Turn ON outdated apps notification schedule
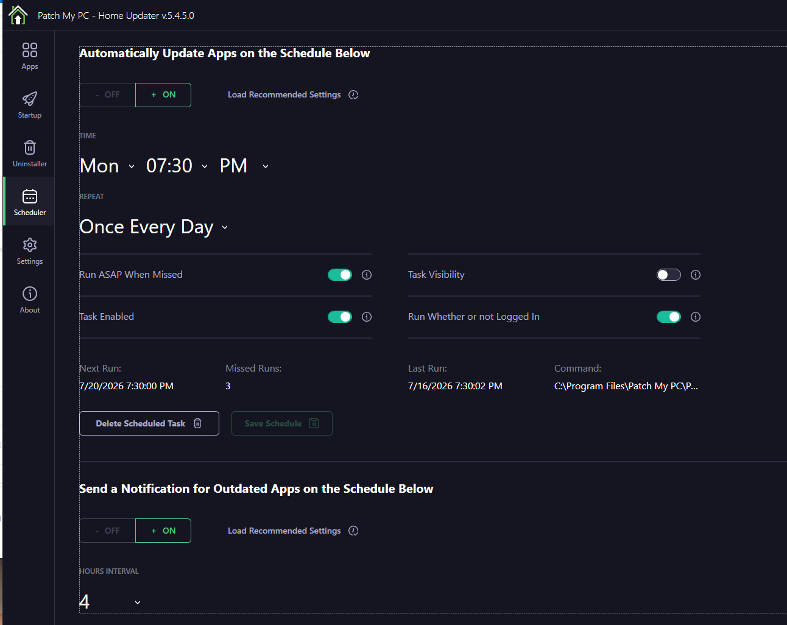The height and width of the screenshot is (625, 787). pyautogui.click(x=163, y=531)
